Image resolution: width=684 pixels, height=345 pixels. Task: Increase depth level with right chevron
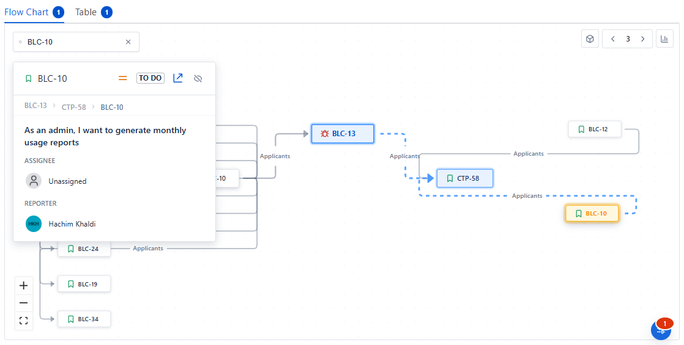tap(642, 39)
